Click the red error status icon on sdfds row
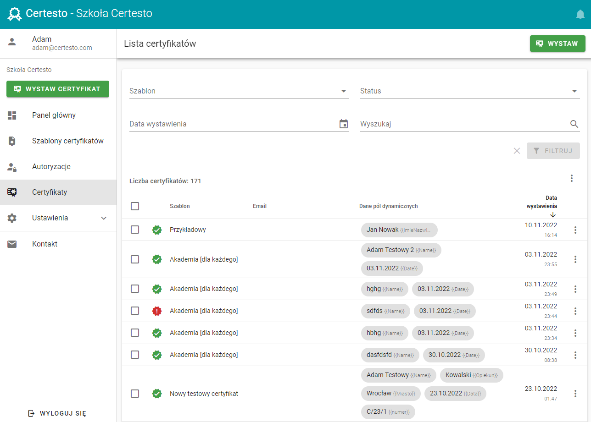Image resolution: width=591 pixels, height=422 pixels. (157, 311)
